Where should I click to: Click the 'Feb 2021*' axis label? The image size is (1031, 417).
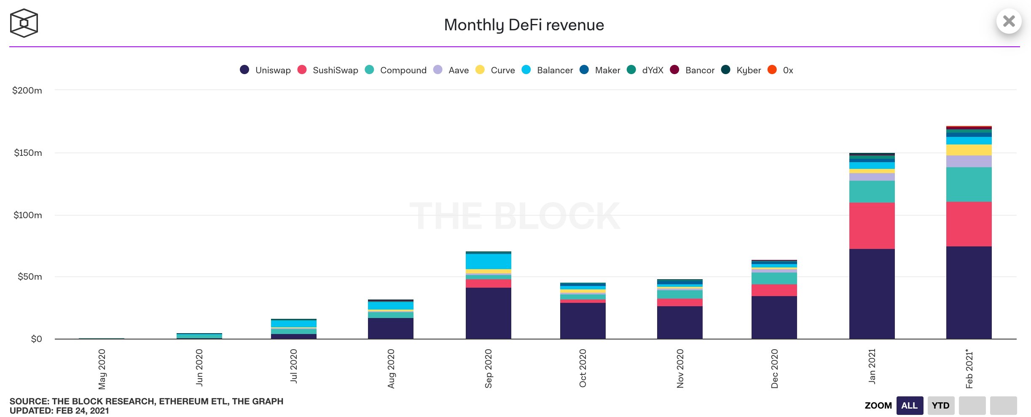[x=969, y=369]
